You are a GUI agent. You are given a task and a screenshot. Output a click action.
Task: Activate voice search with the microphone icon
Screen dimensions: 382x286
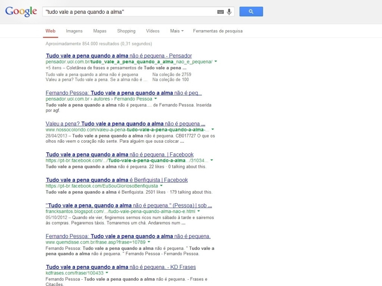click(x=229, y=12)
